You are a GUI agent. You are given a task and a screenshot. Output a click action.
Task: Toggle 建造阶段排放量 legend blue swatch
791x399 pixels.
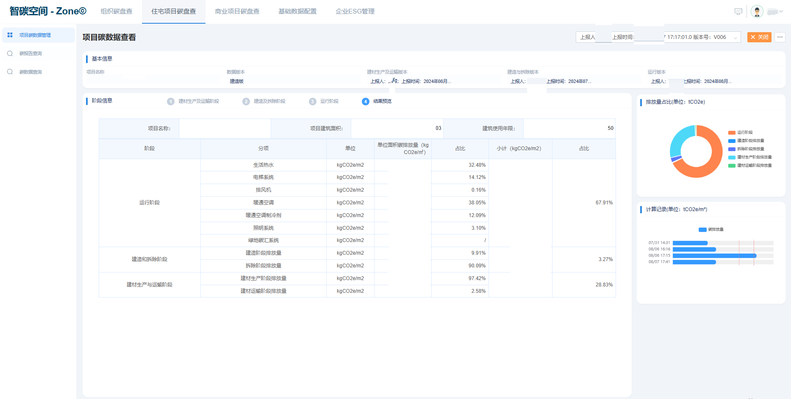(x=732, y=141)
